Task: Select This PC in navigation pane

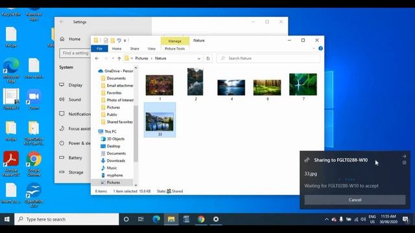Action: pos(108,131)
